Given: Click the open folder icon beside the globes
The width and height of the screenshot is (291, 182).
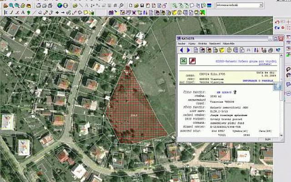Looking at the screenshot, I should tap(75, 5).
